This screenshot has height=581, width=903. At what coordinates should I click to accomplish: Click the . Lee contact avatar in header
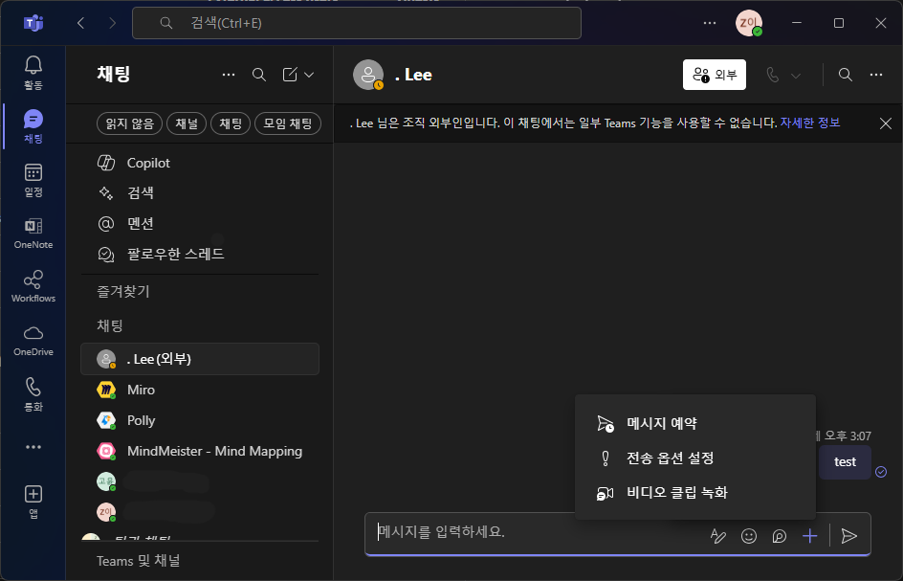pyautogui.click(x=368, y=75)
